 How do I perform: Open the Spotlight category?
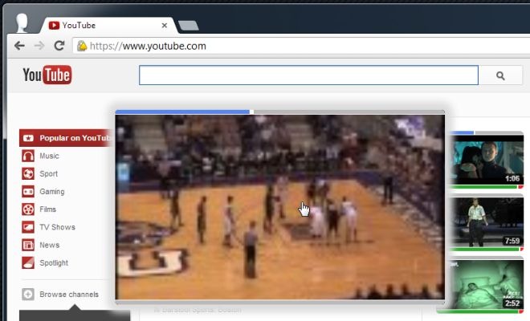pos(54,263)
